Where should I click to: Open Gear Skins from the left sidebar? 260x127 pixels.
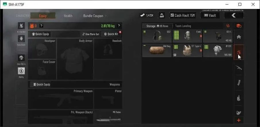click(x=21, y=58)
